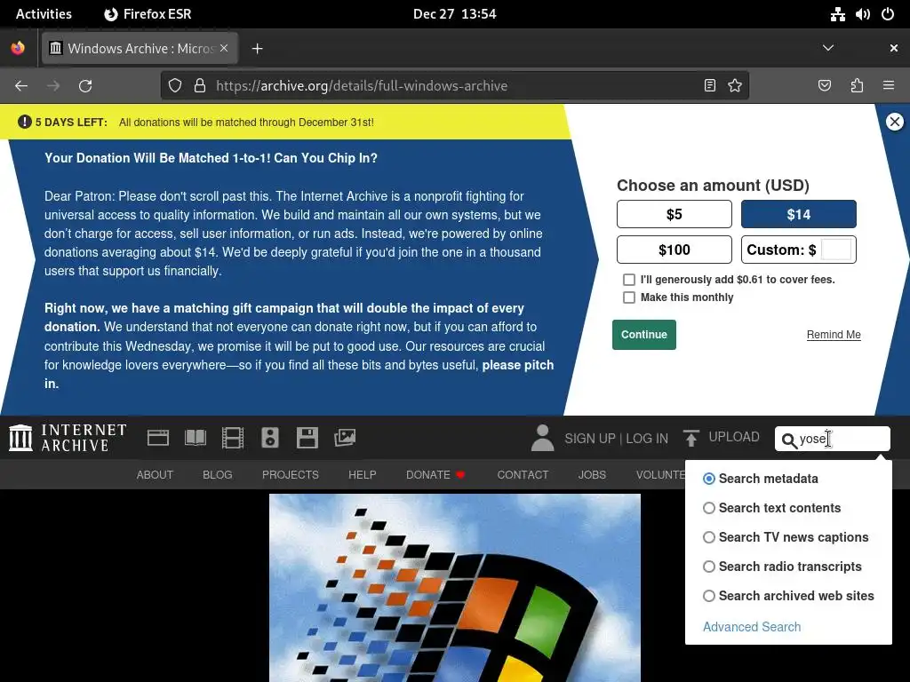Select Search TV news captions option
Viewport: 910px width, 682px height.
(708, 537)
